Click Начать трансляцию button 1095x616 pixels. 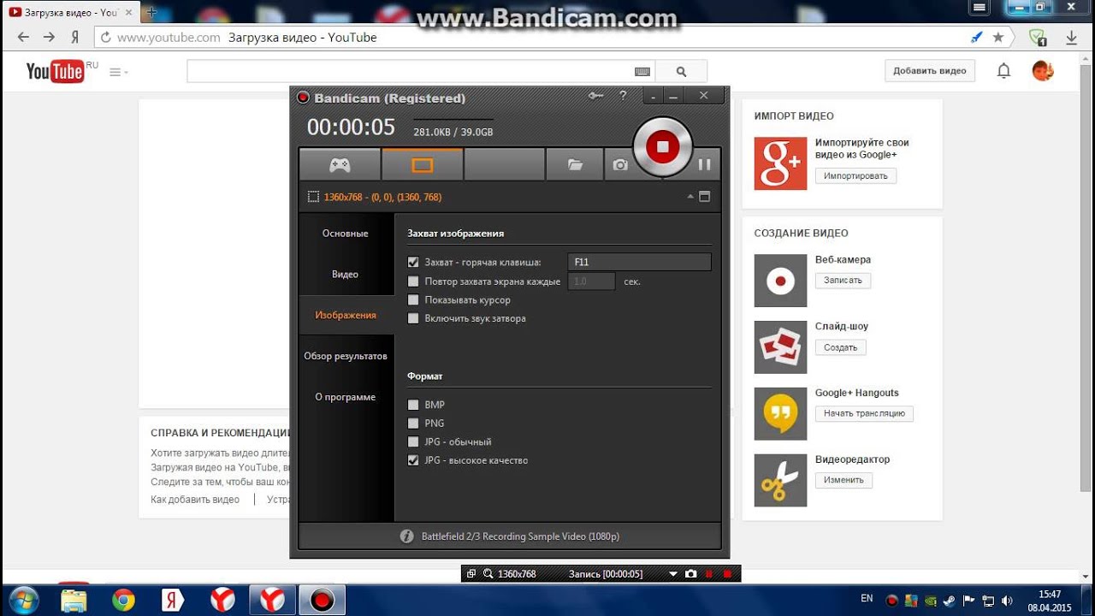click(864, 413)
